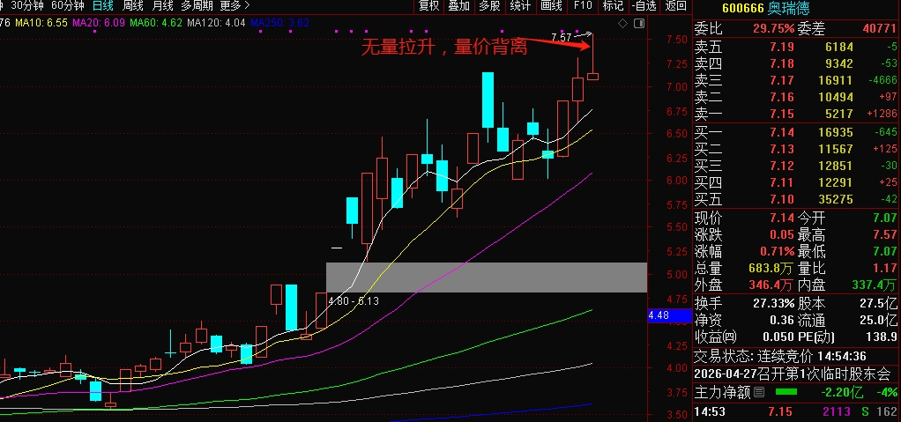Click the 现价 7.14 value
The width and height of the screenshot is (901, 422).
782,218
